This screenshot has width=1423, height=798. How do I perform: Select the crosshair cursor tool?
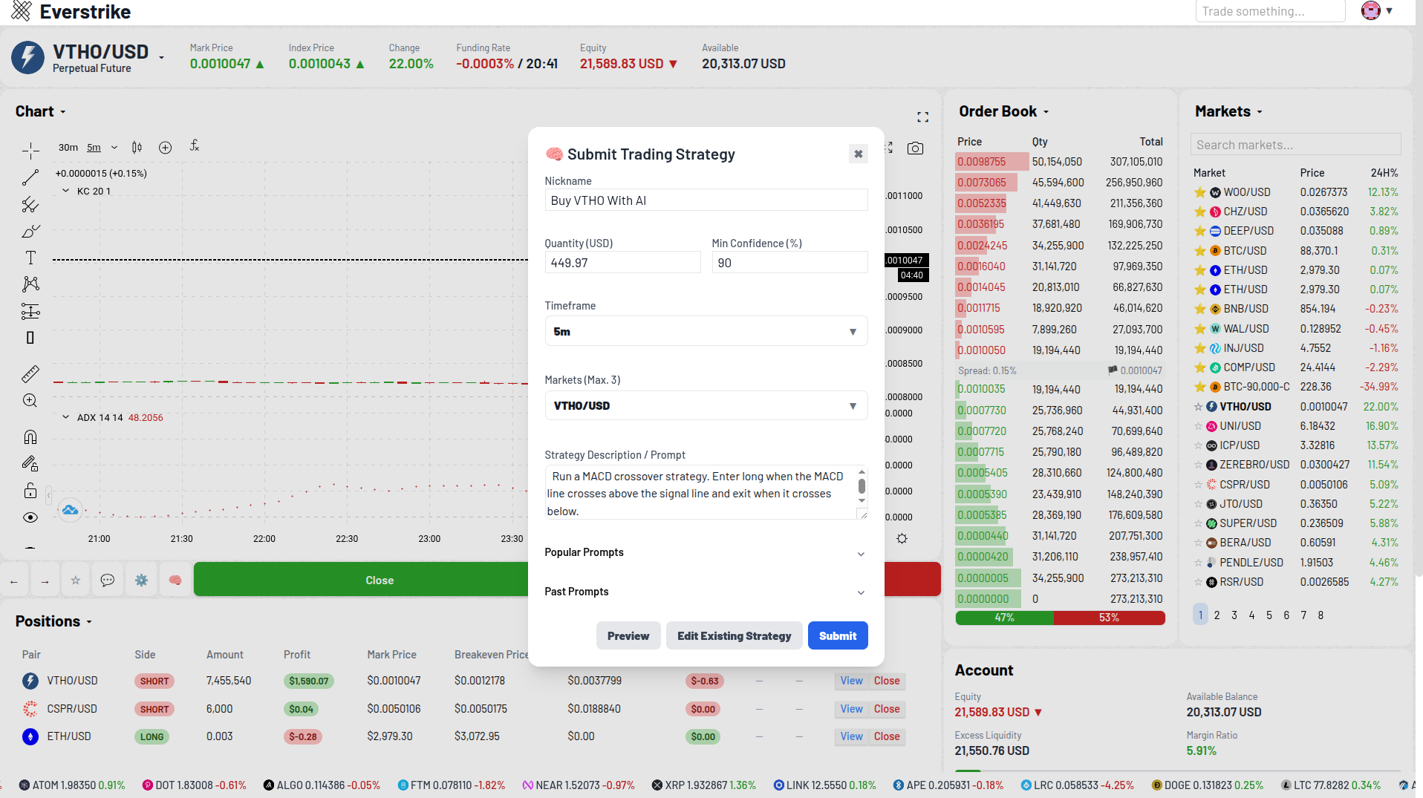pos(30,151)
